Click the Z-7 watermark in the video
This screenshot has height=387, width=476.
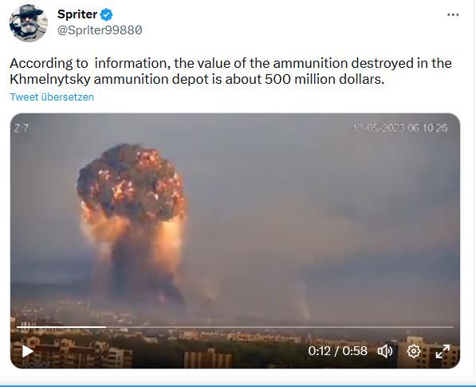[21, 128]
